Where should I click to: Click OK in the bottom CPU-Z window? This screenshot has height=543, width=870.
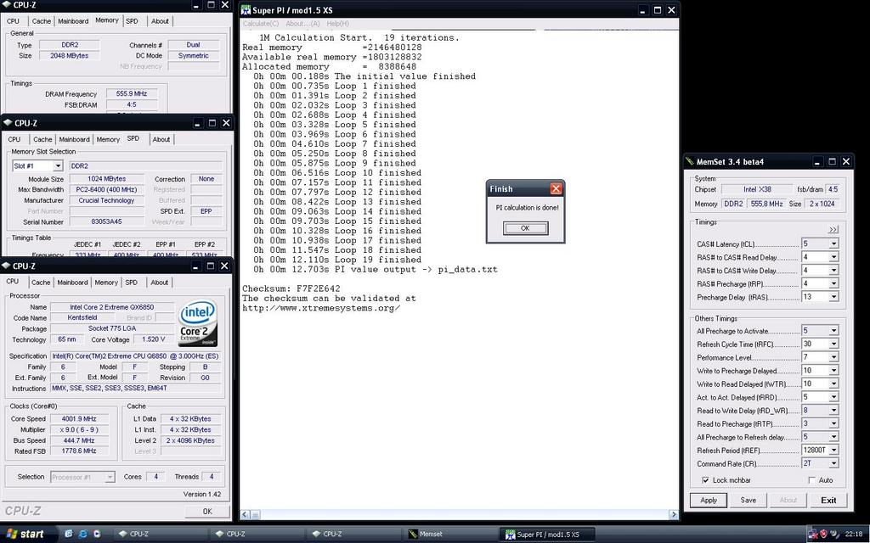207,512
